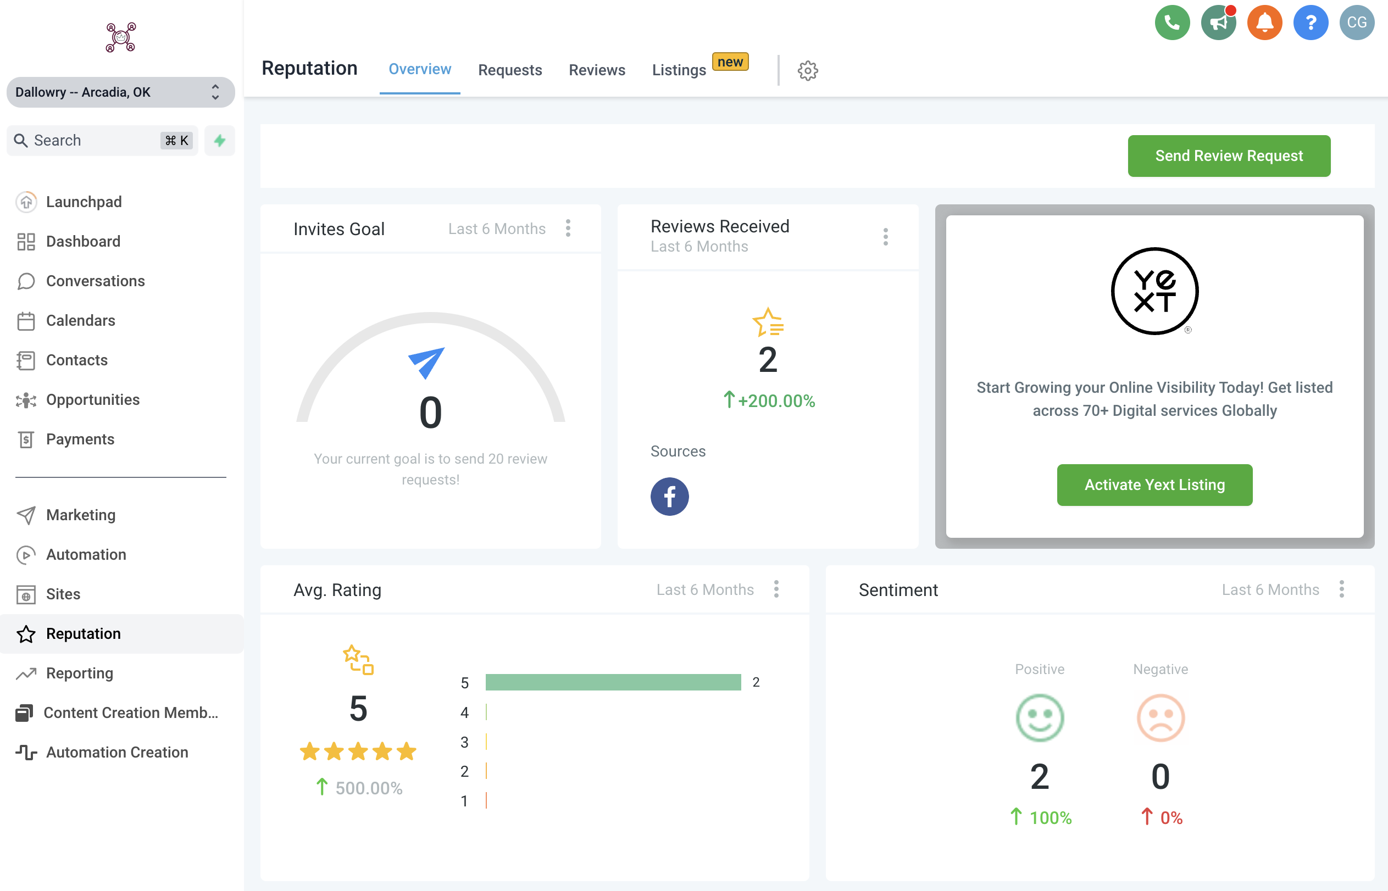Switch to the Listings tab
Screen dimensions: 1388x891
pyautogui.click(x=679, y=70)
